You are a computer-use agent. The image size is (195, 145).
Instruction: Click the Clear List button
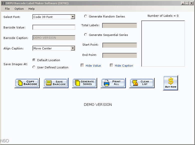[x=142, y=83]
